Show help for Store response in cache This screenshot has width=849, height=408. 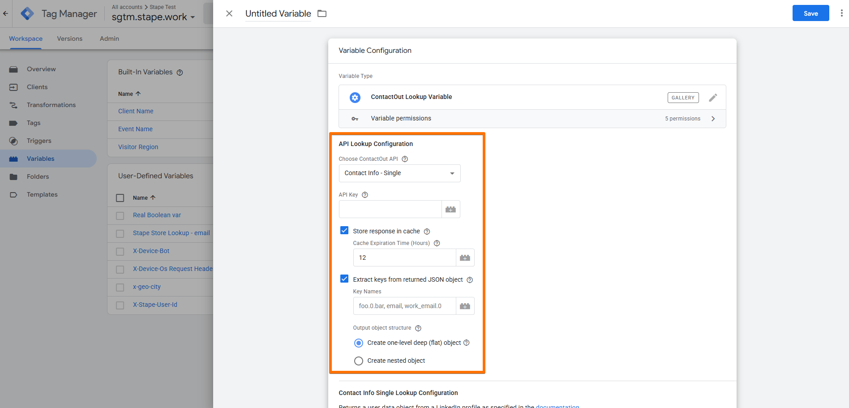(x=427, y=232)
